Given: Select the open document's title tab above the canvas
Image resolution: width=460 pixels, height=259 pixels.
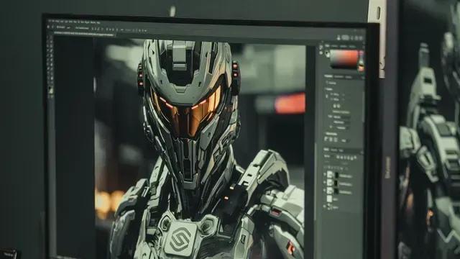Looking at the screenshot, I should point(84,35).
